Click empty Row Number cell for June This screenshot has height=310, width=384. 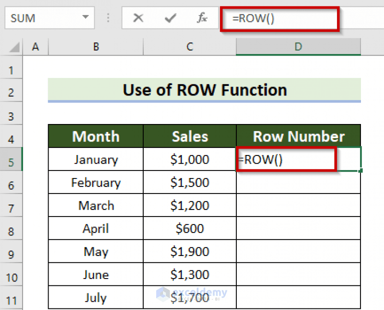point(298,274)
